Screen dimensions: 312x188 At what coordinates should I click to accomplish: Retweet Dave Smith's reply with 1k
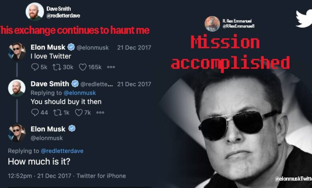point(57,113)
